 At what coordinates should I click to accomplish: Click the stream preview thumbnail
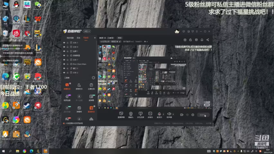(x=155, y=77)
